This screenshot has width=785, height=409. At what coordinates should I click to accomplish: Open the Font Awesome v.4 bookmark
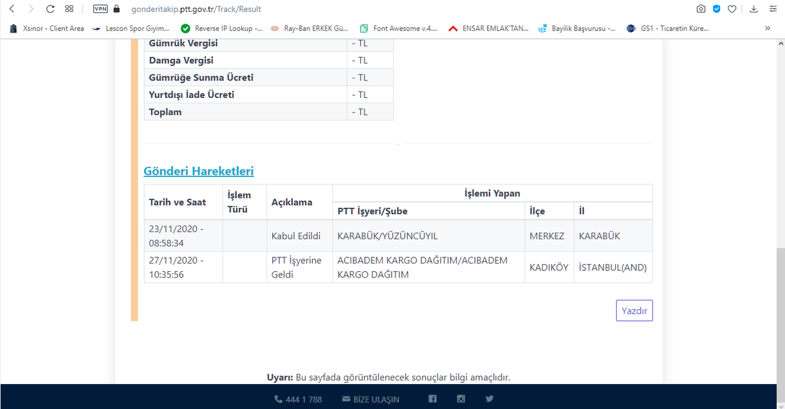tap(398, 29)
